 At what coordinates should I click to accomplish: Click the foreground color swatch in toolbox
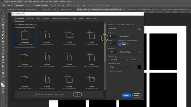pos(2,84)
